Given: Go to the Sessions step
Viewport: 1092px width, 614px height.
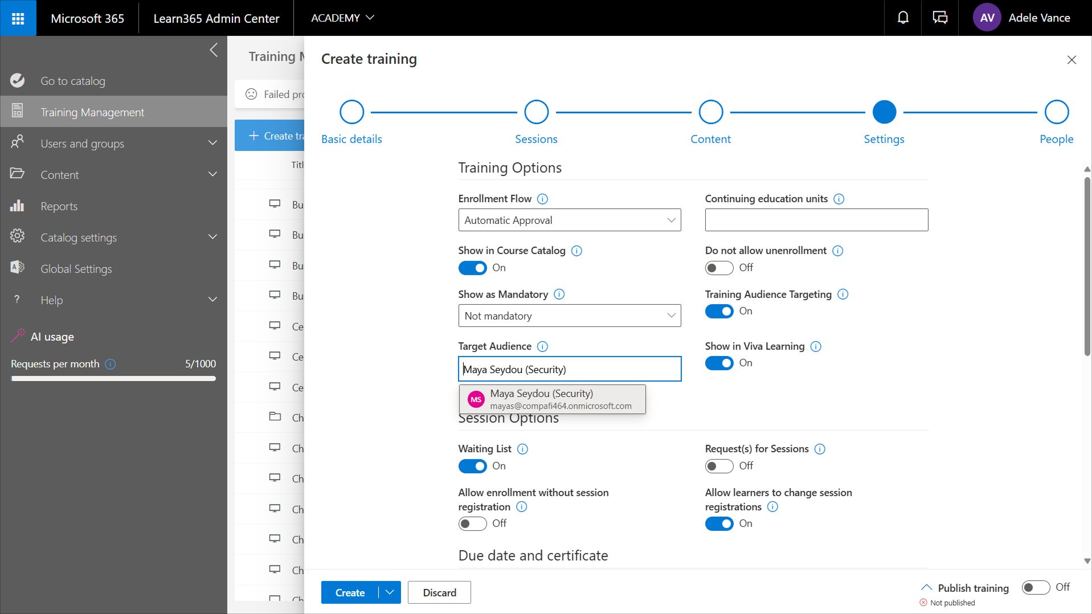Looking at the screenshot, I should [x=536, y=112].
